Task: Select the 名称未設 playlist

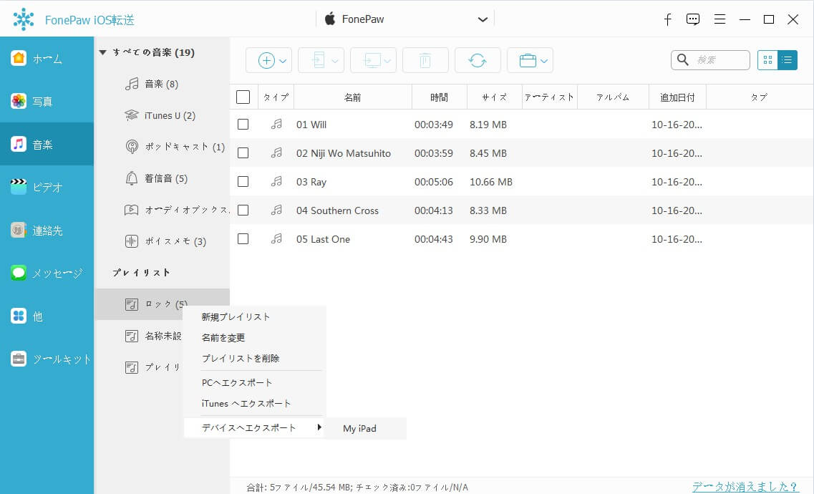Action: click(154, 336)
